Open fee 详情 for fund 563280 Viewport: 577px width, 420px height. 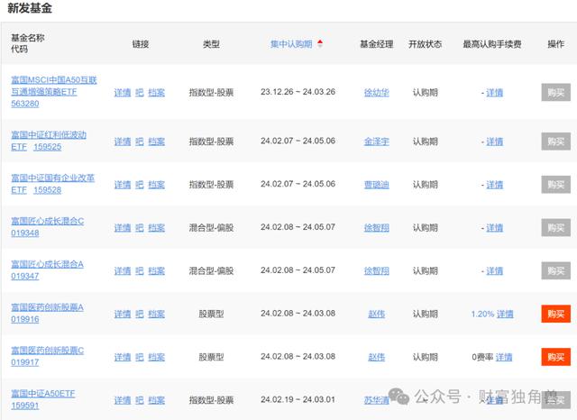(x=495, y=92)
